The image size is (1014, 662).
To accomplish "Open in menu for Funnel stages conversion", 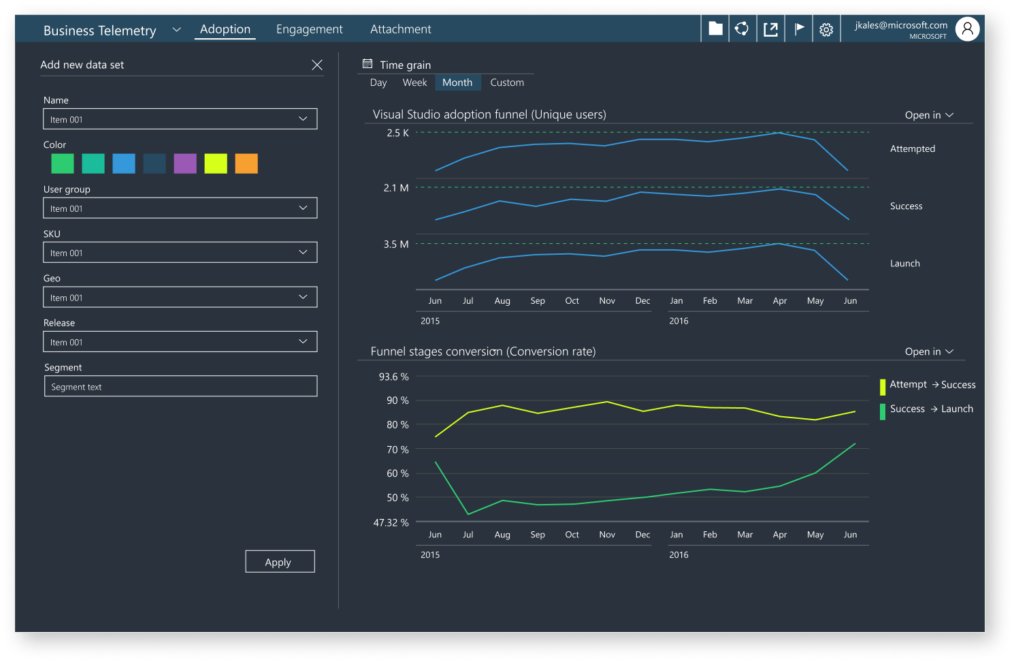I will tap(929, 351).
